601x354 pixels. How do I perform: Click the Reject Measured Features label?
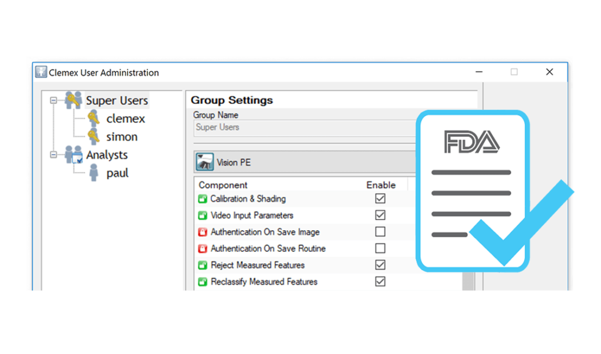click(258, 265)
